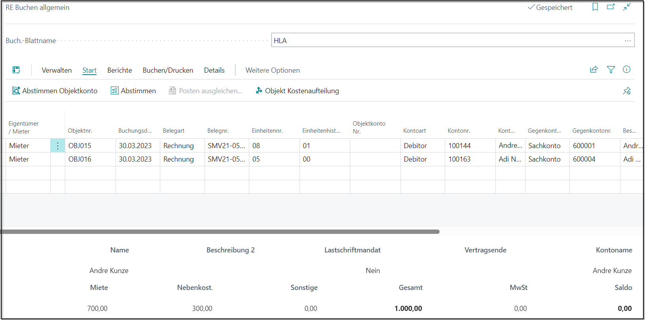Open page in new window icon
645x320 pixels.
[x=611, y=7]
